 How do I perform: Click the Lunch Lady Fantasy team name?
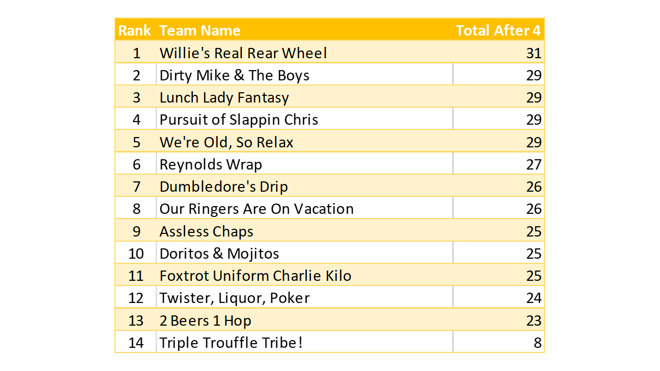(x=224, y=97)
